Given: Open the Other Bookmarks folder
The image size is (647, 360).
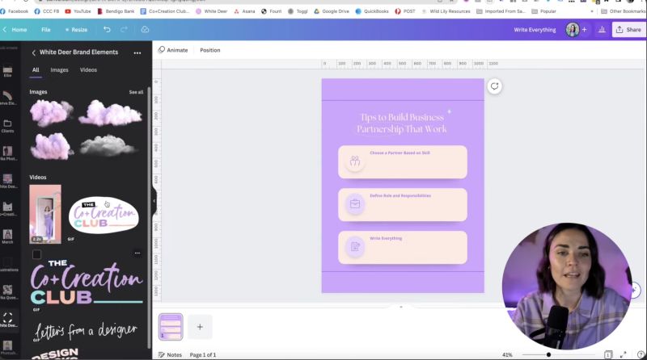Looking at the screenshot, I should pyautogui.click(x=623, y=11).
